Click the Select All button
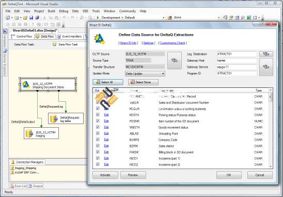 (x=108, y=82)
